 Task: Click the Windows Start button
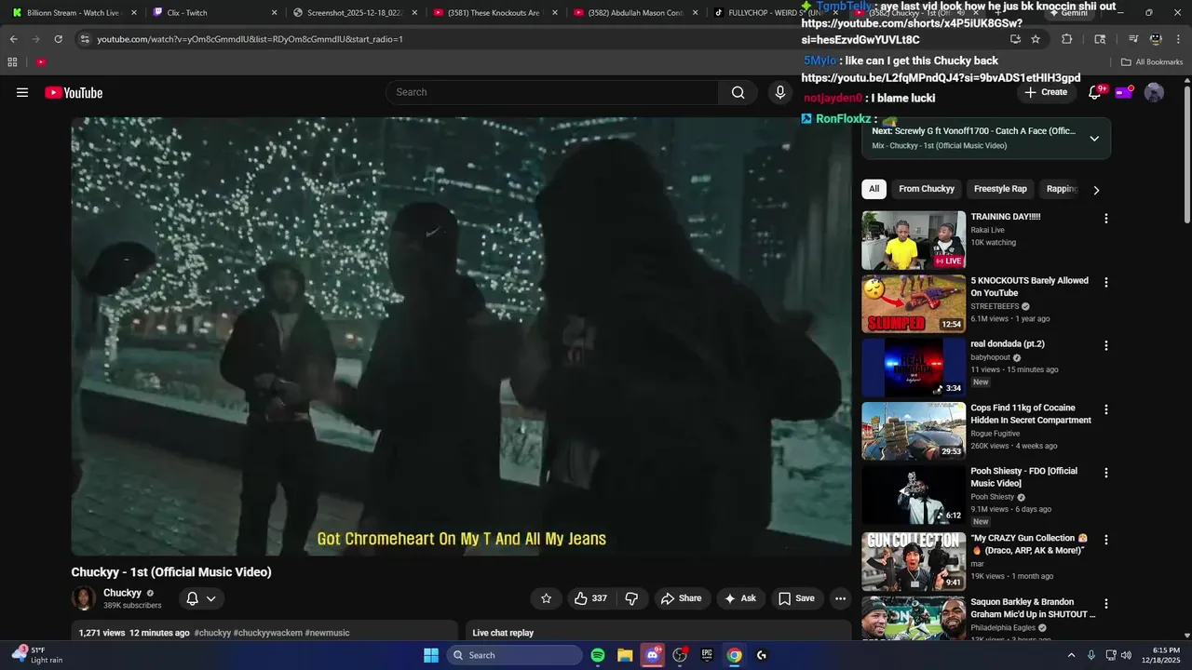coord(431,655)
